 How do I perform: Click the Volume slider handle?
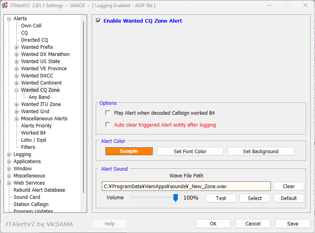175,198
